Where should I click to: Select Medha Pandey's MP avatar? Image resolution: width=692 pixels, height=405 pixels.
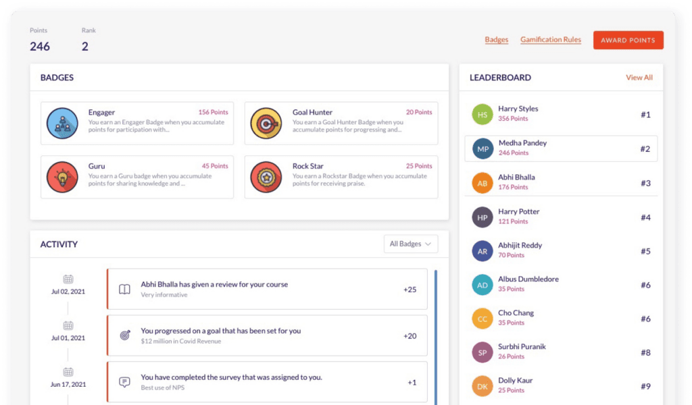pos(482,148)
